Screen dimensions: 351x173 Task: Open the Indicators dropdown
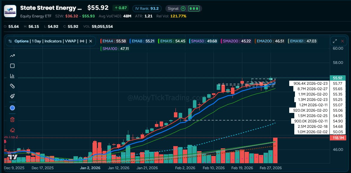[x=53, y=41]
